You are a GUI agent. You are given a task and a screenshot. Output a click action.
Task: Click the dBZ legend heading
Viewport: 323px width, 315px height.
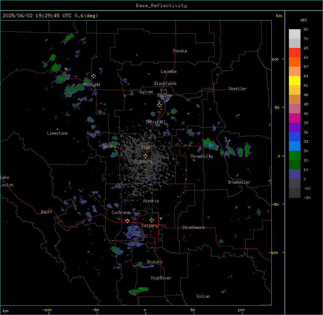[304, 20]
